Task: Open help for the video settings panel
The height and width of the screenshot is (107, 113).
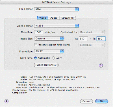Action: pos(101,65)
